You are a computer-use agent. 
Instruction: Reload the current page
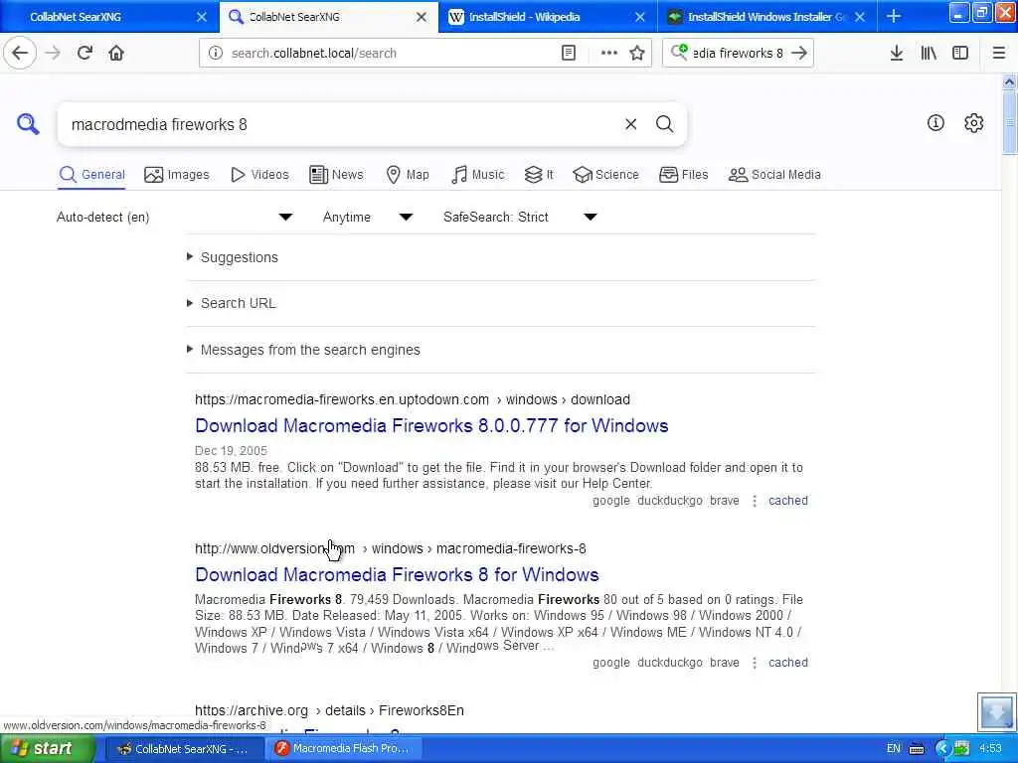click(x=85, y=53)
